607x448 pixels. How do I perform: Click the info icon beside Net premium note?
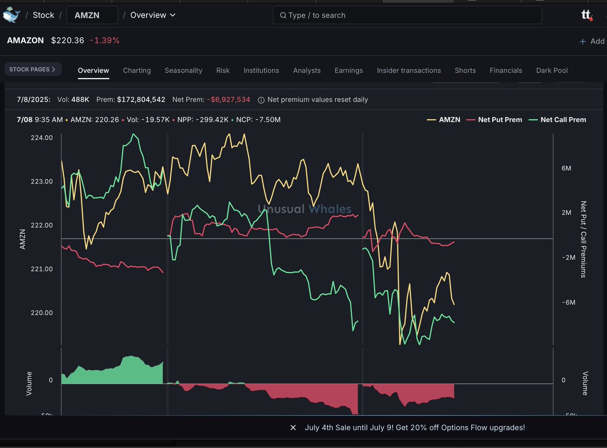[261, 100]
